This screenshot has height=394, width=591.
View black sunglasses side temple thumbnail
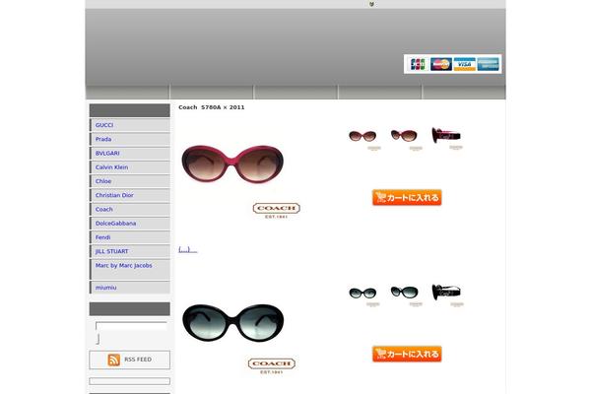click(446, 293)
